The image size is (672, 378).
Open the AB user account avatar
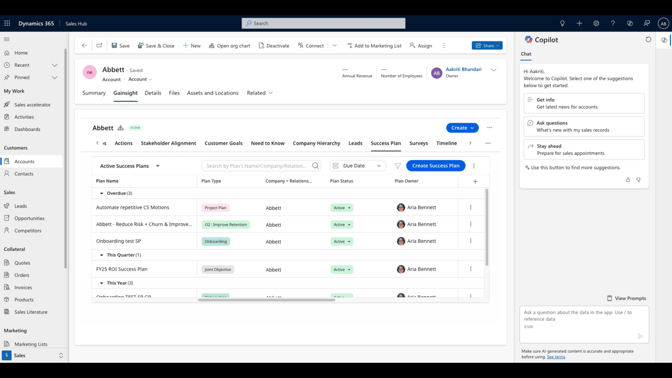664,23
